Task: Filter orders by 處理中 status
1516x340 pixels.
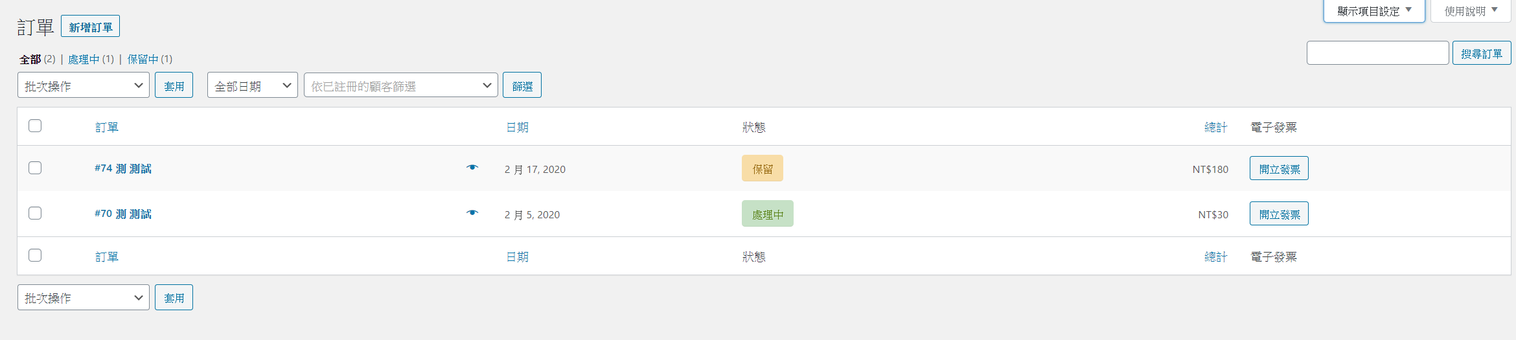Action: pos(84,59)
